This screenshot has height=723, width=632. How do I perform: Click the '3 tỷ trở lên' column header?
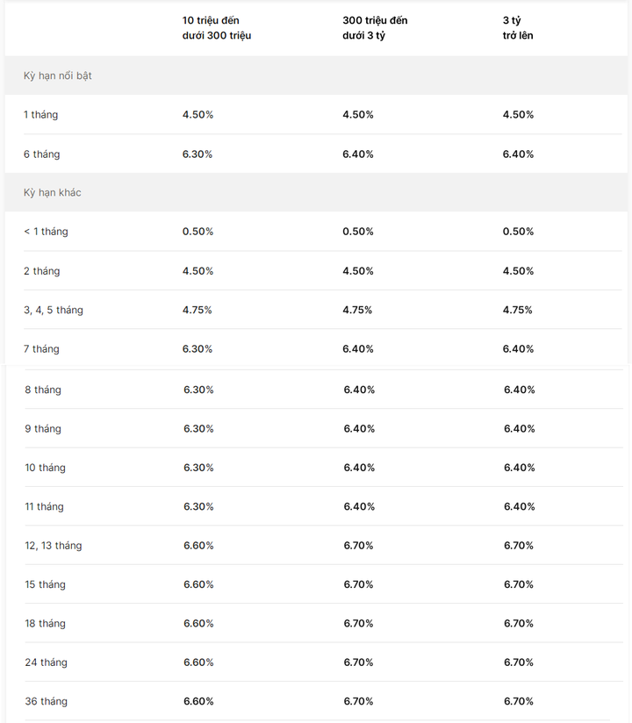pos(518,28)
